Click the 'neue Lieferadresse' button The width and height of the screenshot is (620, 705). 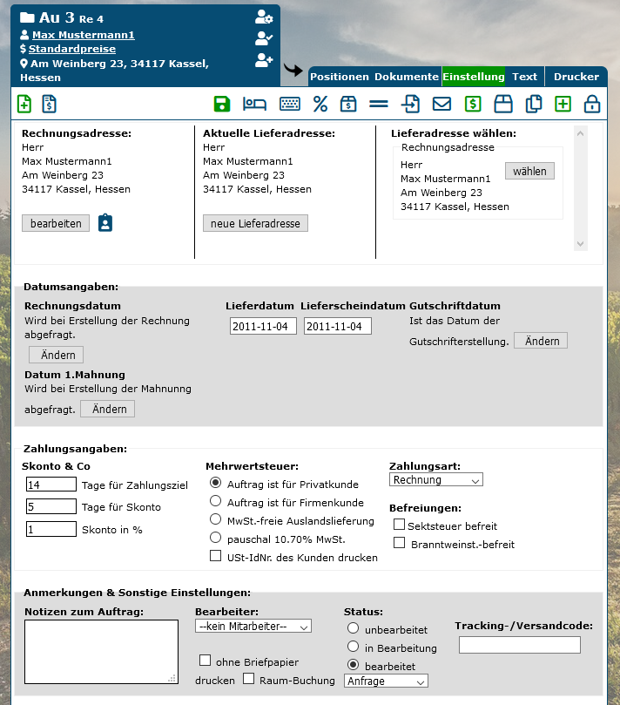pyautogui.click(x=255, y=224)
